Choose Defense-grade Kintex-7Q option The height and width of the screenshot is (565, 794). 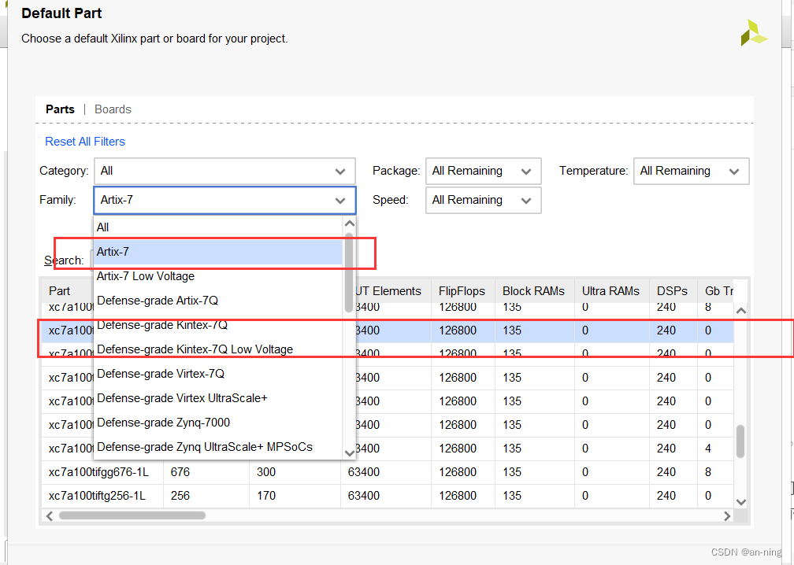point(218,325)
